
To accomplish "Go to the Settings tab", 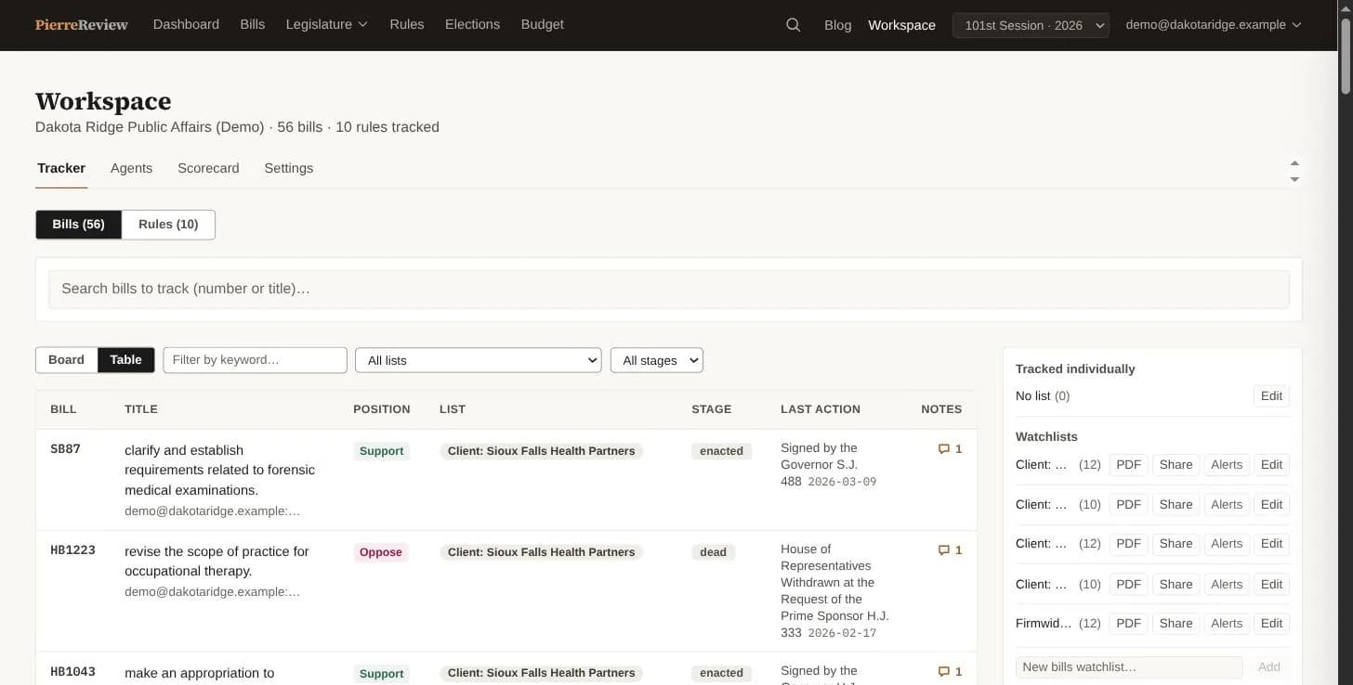I will (x=288, y=168).
